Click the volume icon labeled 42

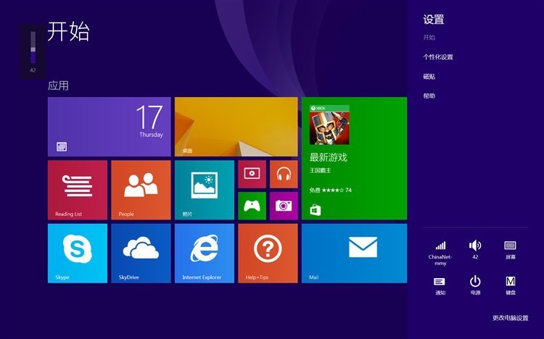[x=475, y=250]
